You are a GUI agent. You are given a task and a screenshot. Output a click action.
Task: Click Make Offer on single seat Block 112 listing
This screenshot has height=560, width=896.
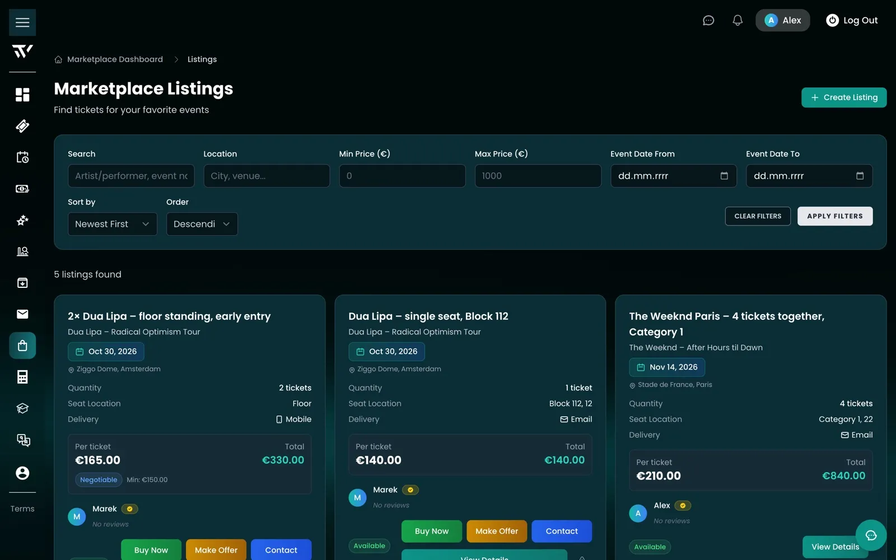pos(497,531)
